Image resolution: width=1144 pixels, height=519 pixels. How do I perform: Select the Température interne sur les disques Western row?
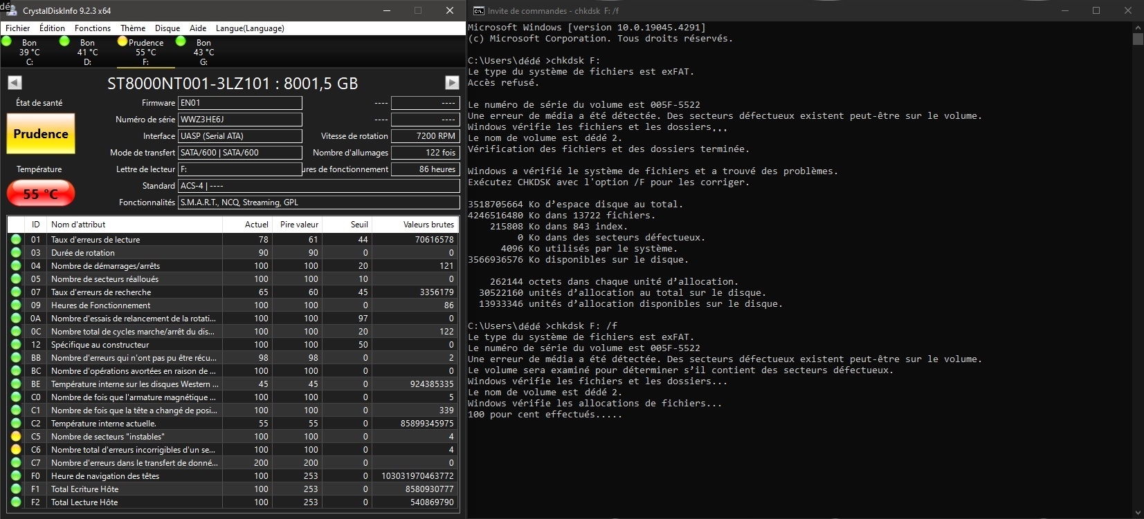[233, 384]
